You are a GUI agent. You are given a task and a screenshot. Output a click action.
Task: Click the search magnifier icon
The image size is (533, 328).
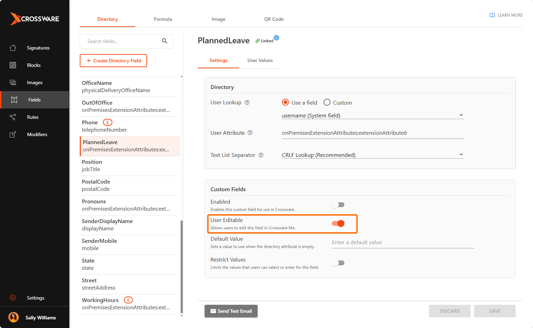165,41
